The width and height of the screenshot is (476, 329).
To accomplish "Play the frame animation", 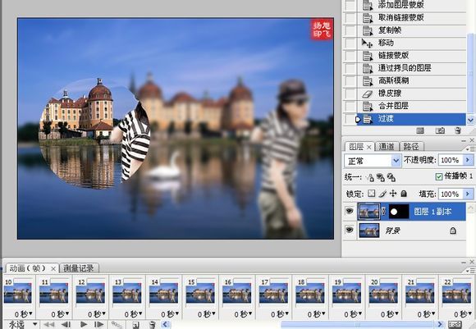I will click(x=84, y=324).
